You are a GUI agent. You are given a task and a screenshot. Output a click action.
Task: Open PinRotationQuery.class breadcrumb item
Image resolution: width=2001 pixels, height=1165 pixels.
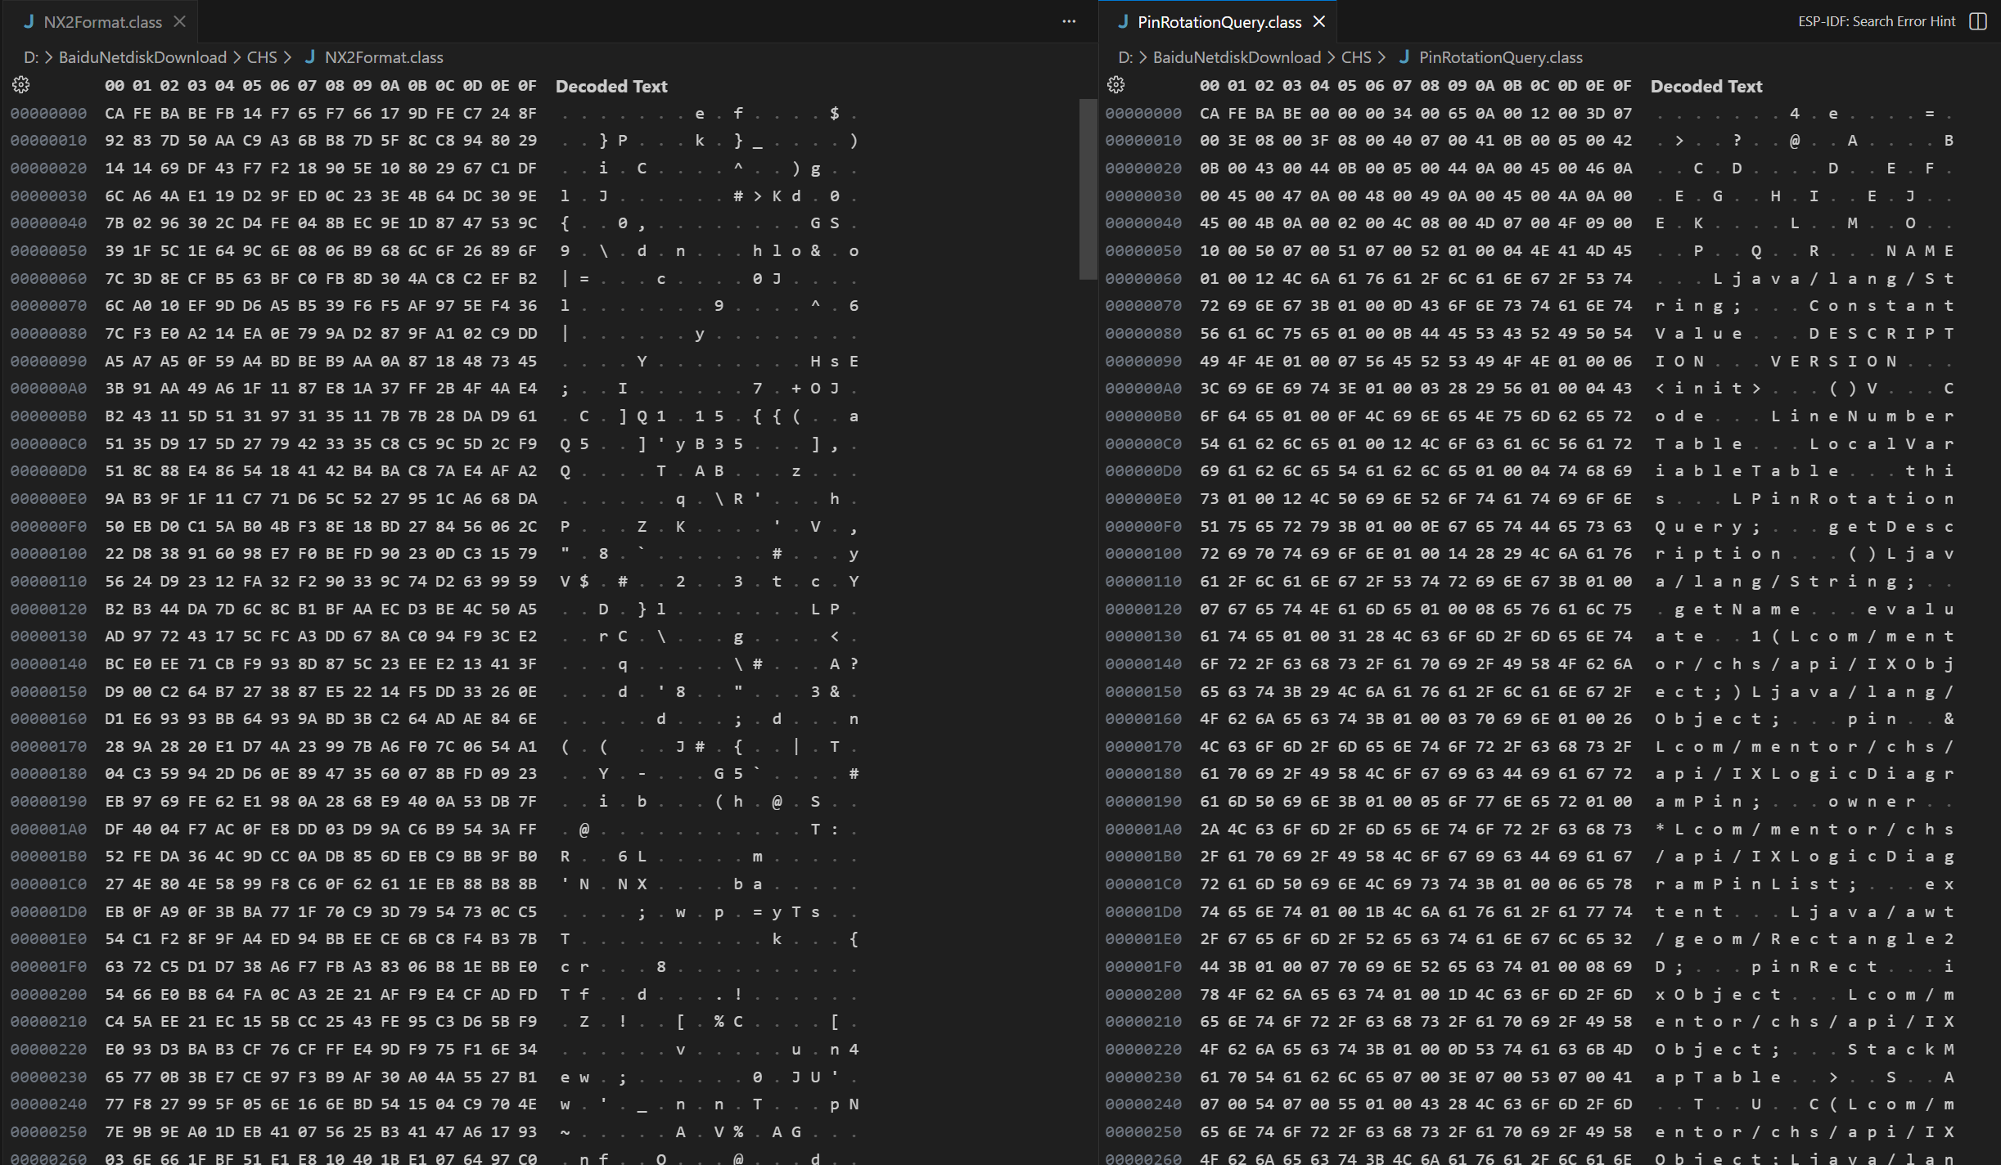pyautogui.click(x=1500, y=57)
